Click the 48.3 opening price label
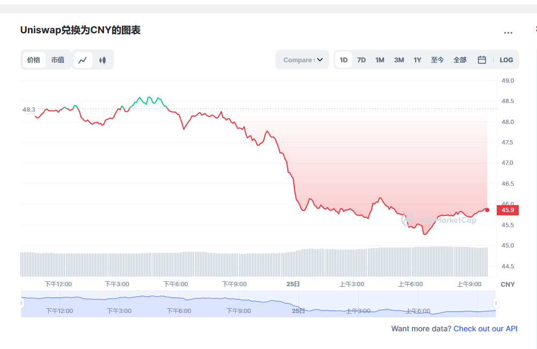This screenshot has height=349, width=537. [29, 110]
